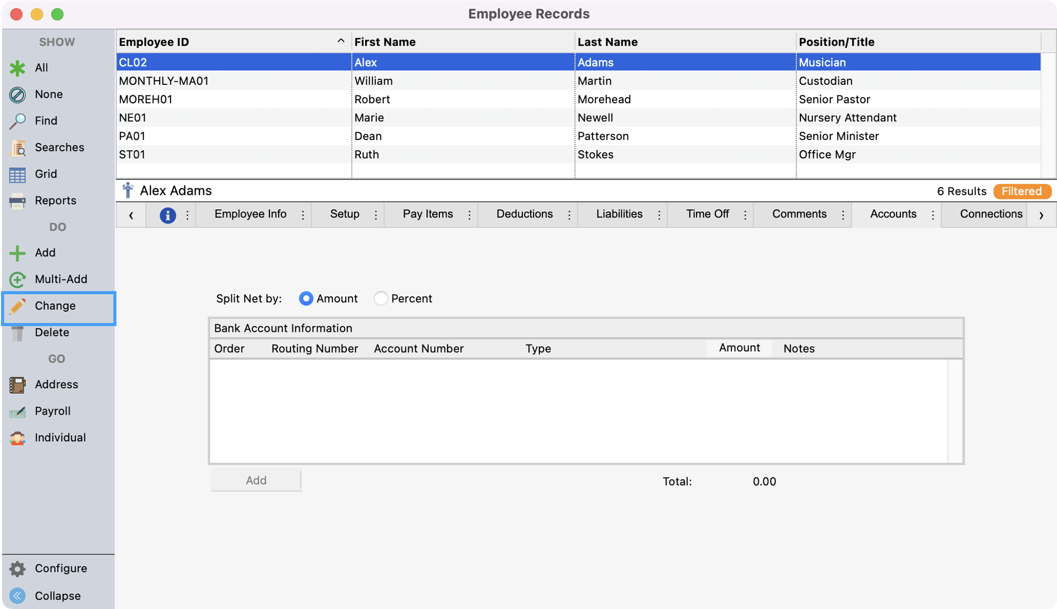The image size is (1057, 609).
Task: Click the None filter icon
Action: (17, 94)
